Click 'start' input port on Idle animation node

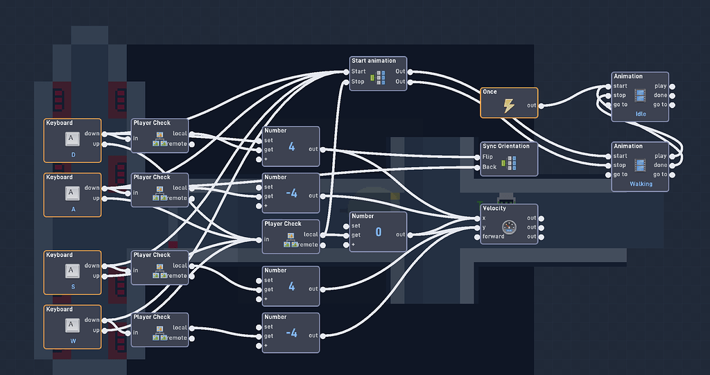pyautogui.click(x=608, y=86)
